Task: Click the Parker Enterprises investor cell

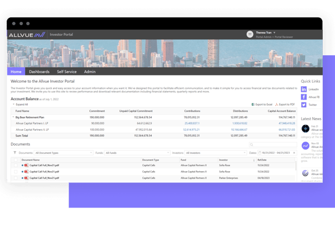Action: 228,178
